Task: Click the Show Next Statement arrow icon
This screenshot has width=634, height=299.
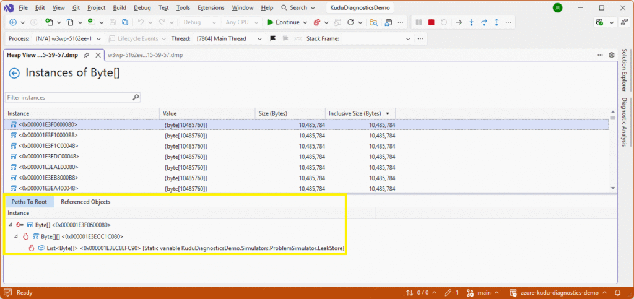Action: pyautogui.click(x=459, y=22)
